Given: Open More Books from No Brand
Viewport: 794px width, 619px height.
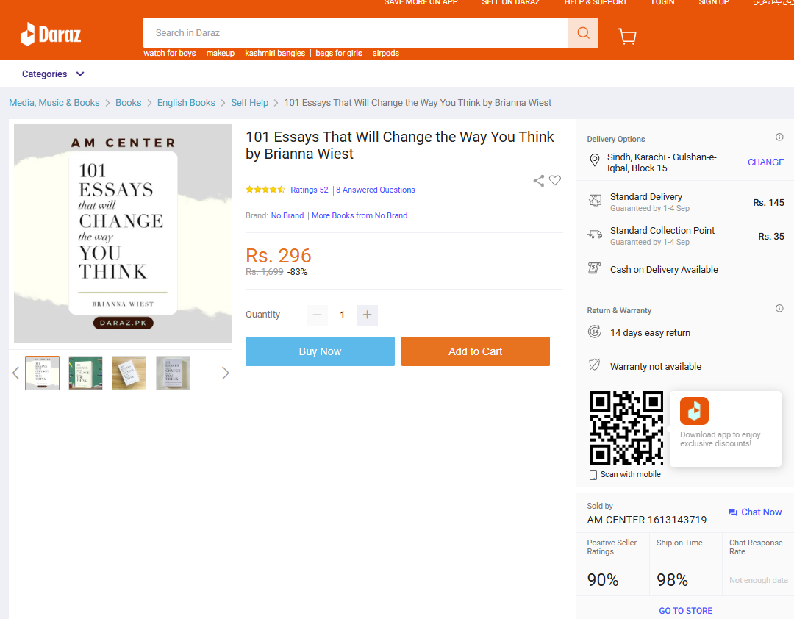Looking at the screenshot, I should click(x=360, y=215).
